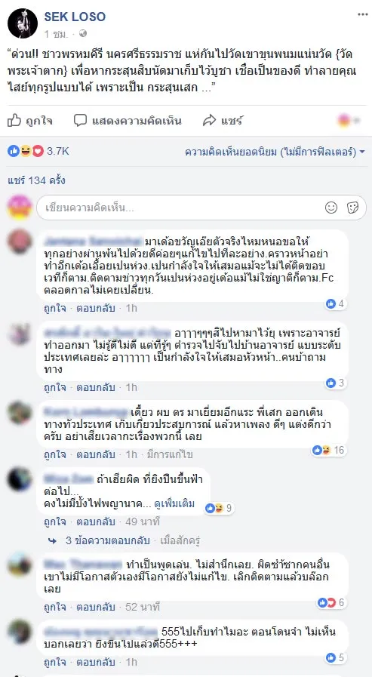Click the Share arrow icon

click(x=209, y=121)
